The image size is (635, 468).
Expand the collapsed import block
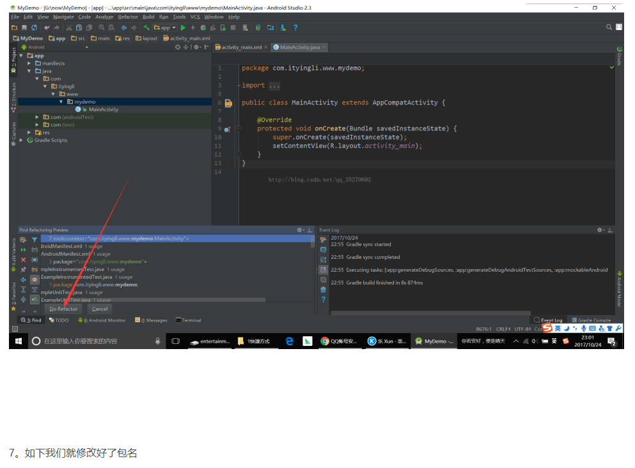(239, 86)
